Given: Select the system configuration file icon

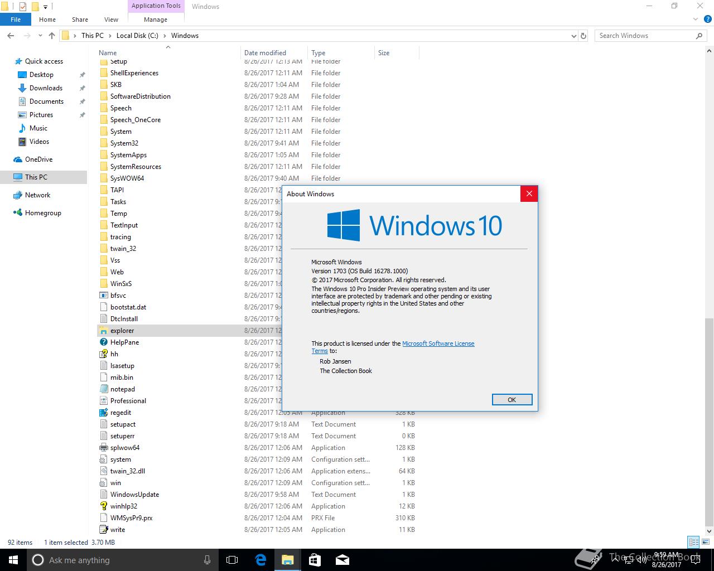Looking at the screenshot, I should click(103, 459).
